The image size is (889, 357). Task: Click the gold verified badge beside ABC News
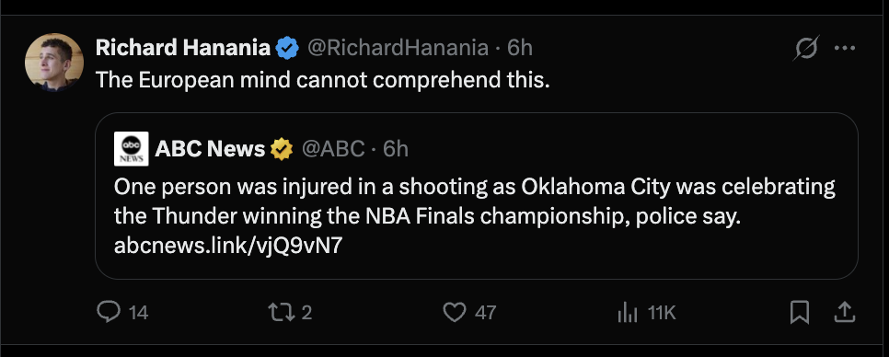[282, 149]
